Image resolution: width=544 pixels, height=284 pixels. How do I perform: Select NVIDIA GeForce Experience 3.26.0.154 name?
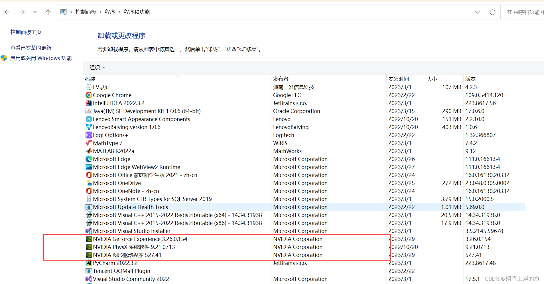point(140,239)
